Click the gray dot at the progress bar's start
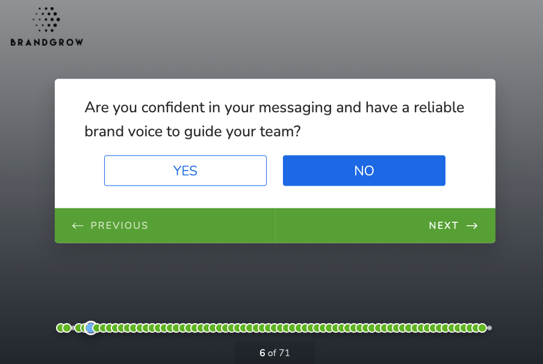This screenshot has width=543, height=364. click(72, 327)
